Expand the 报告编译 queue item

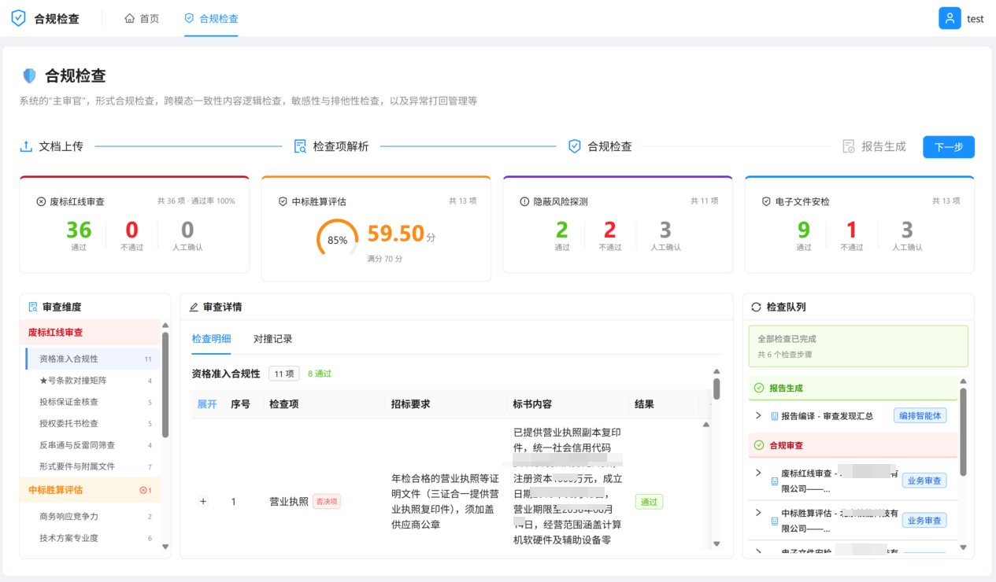click(x=758, y=415)
